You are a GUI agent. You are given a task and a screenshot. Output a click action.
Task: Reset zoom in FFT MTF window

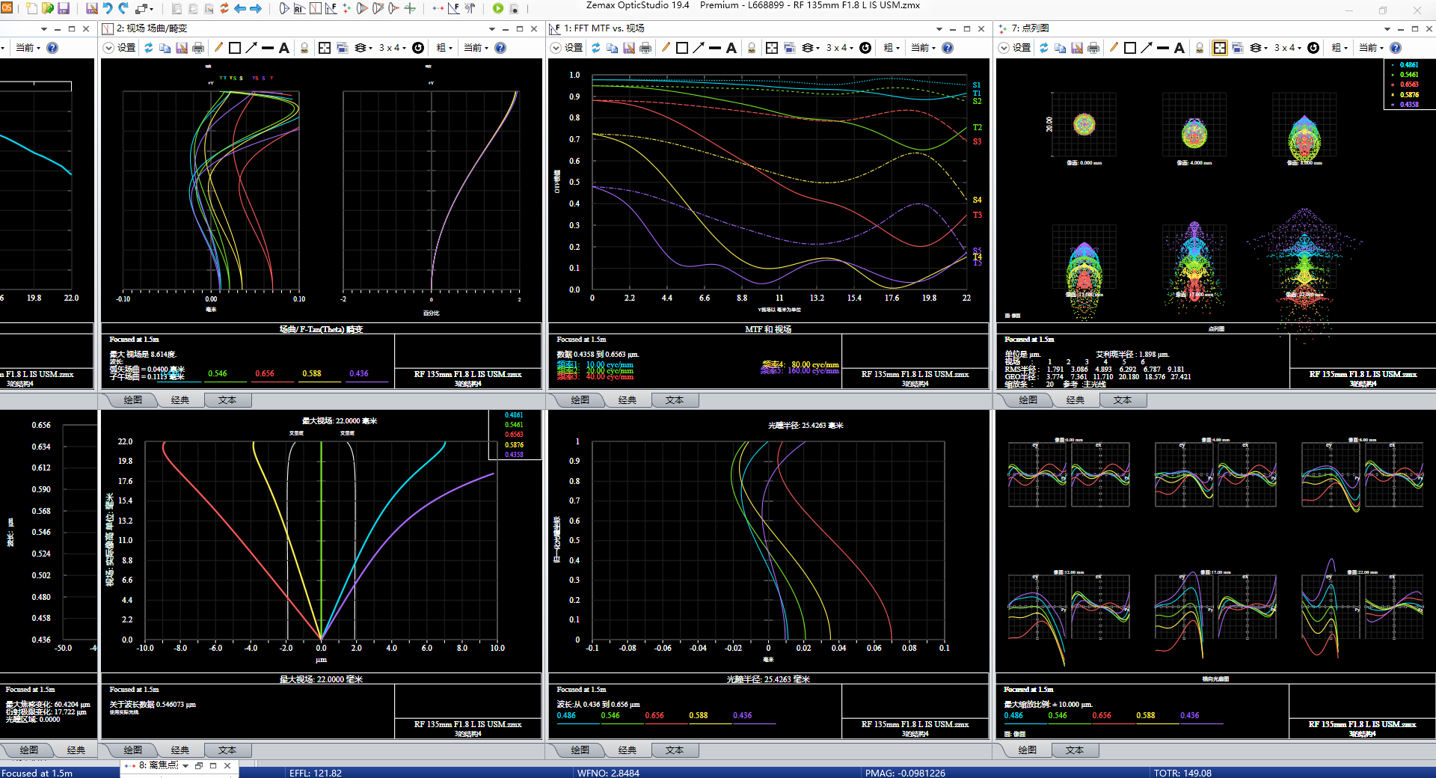(865, 47)
